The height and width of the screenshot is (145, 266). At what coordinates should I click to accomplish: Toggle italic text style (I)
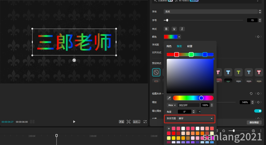click(182, 29)
